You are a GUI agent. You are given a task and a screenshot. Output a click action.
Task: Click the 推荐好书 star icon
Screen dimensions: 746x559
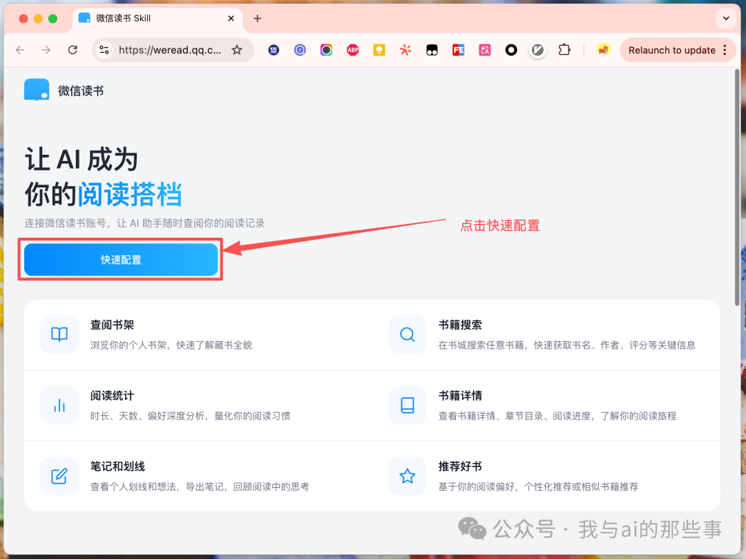408,476
